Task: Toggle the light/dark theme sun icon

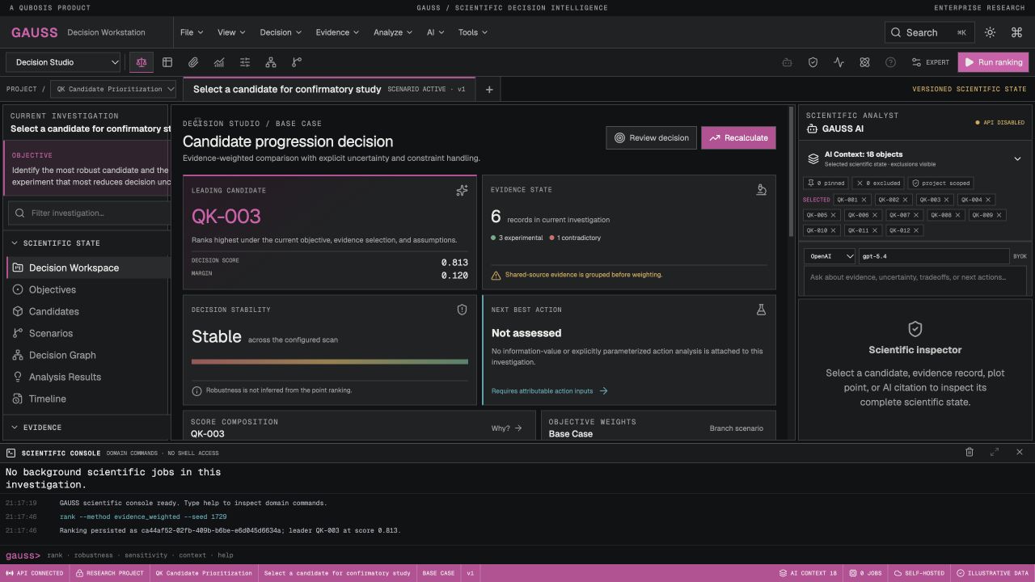Action: (990, 32)
